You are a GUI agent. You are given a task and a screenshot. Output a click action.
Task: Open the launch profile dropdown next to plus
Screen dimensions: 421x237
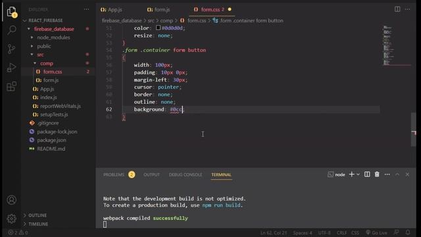tap(358, 174)
